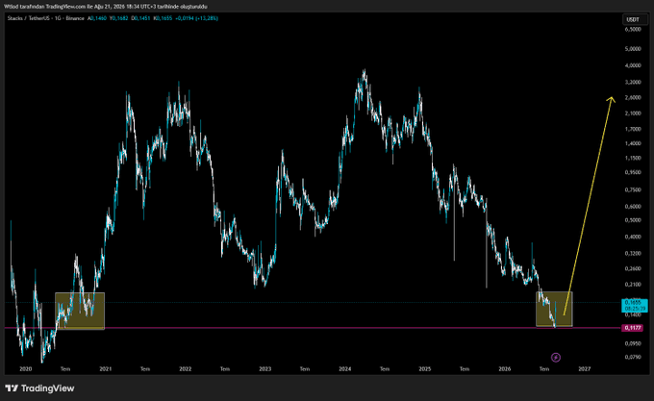Click the open value A0,1460
This screenshot has height=401, width=654.
[97, 18]
